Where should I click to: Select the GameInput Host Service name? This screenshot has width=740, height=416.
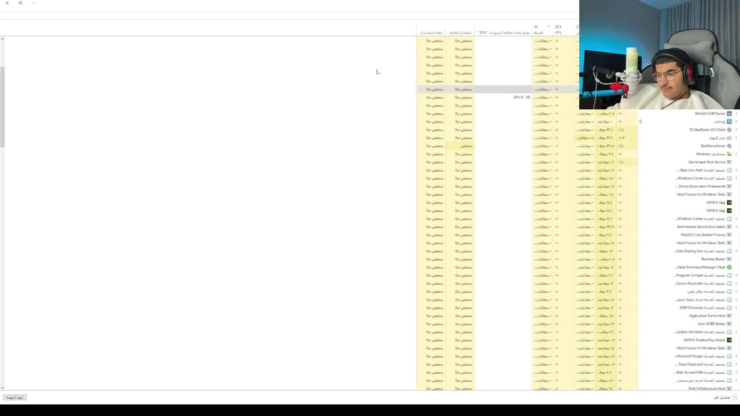706,162
